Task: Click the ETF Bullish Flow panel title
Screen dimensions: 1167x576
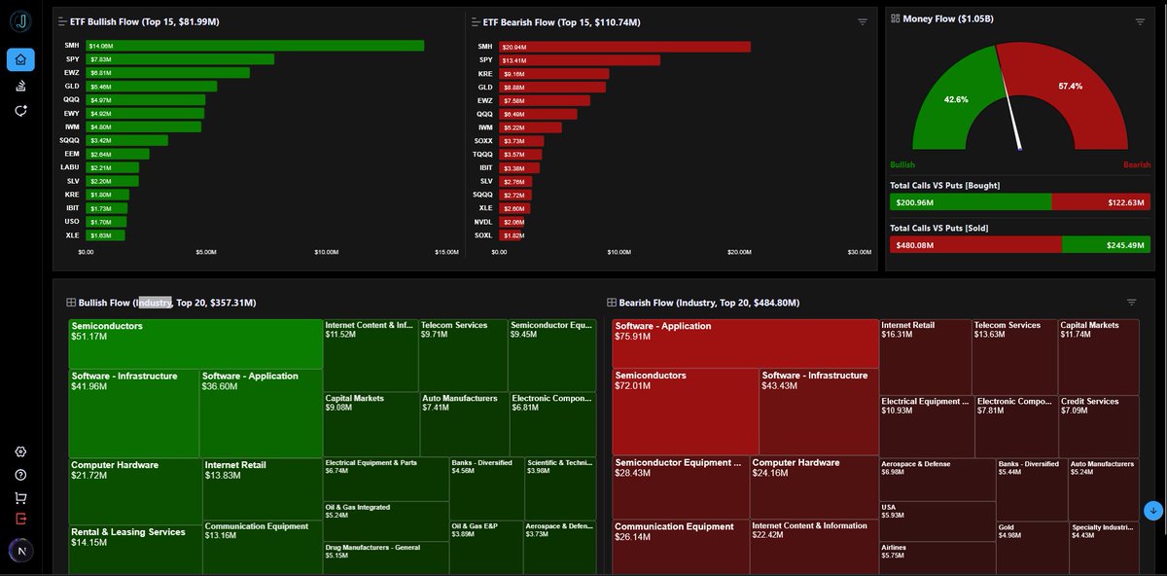Action: point(145,20)
